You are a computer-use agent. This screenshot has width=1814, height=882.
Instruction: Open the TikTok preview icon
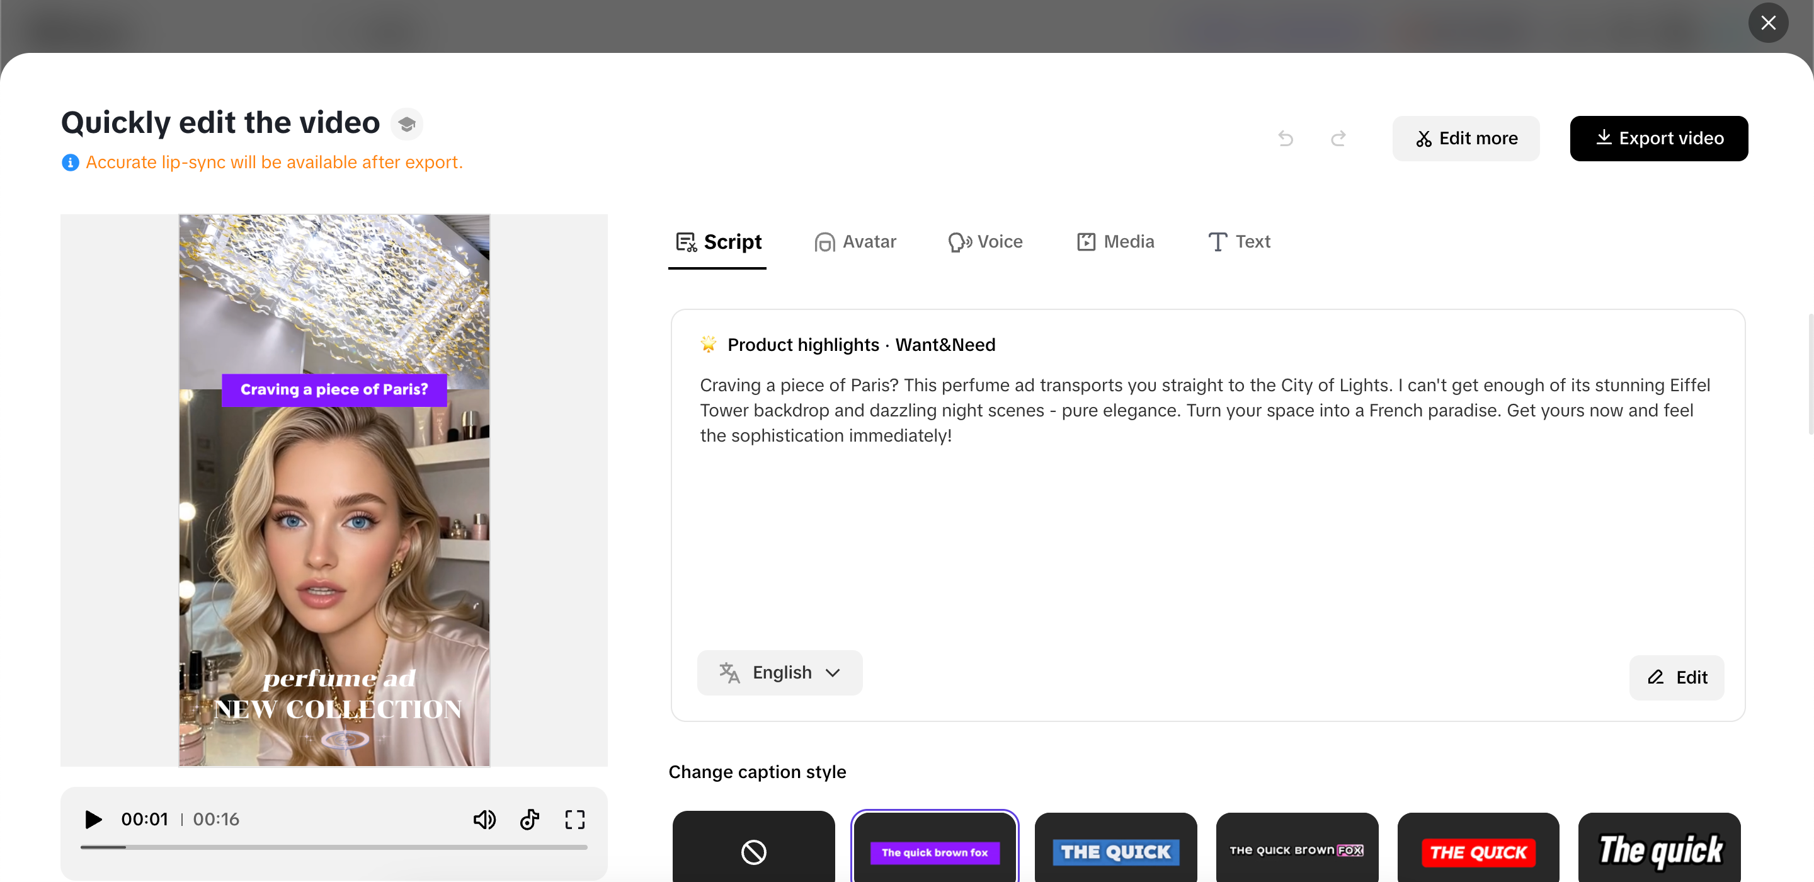[x=530, y=819]
